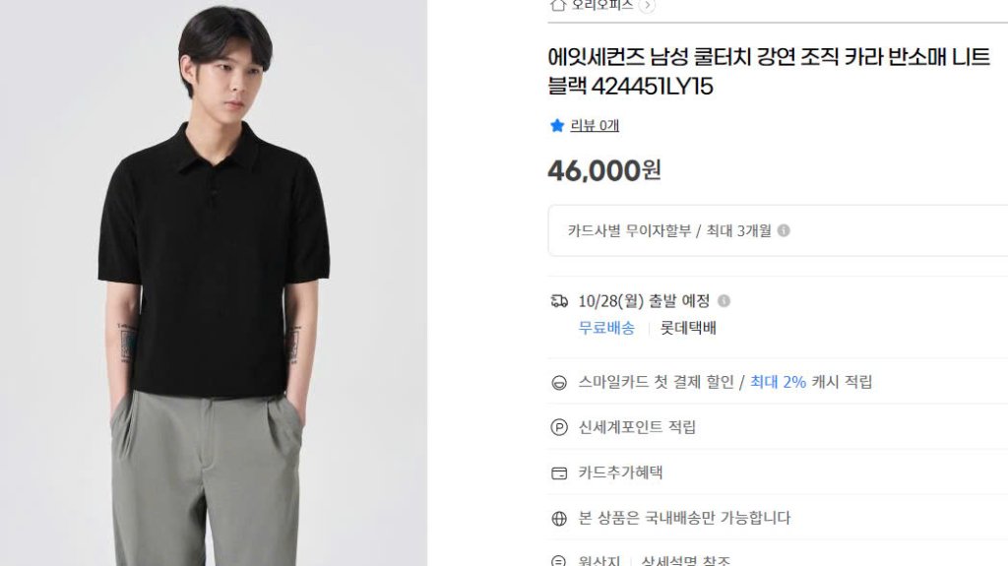Open the 리뷰 0개 reviews link
1008x566 pixels.
tap(595, 125)
